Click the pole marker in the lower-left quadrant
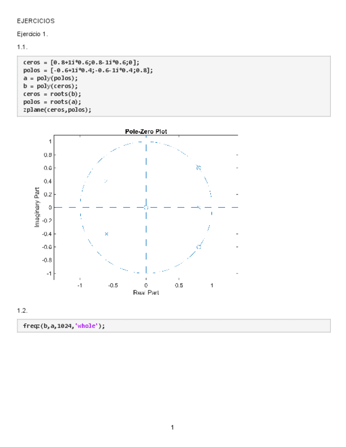Viewport: 346px width, 447px height. (106, 234)
